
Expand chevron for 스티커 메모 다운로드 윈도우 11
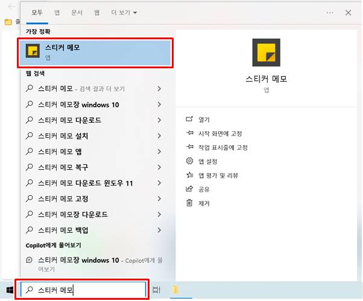coord(159,183)
